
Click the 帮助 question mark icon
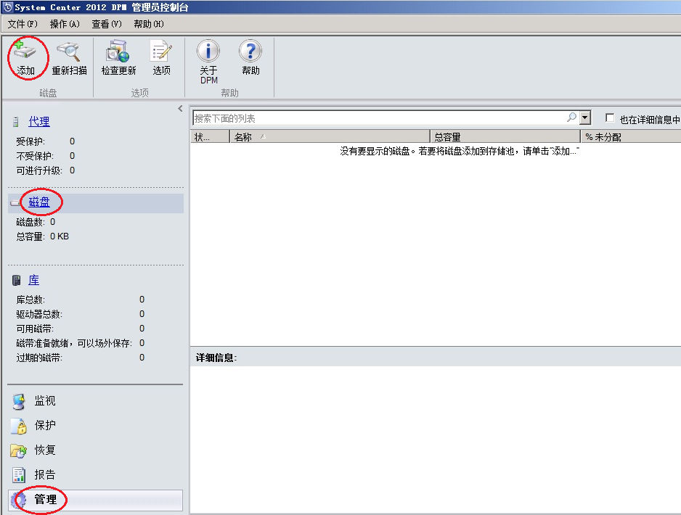[250, 51]
